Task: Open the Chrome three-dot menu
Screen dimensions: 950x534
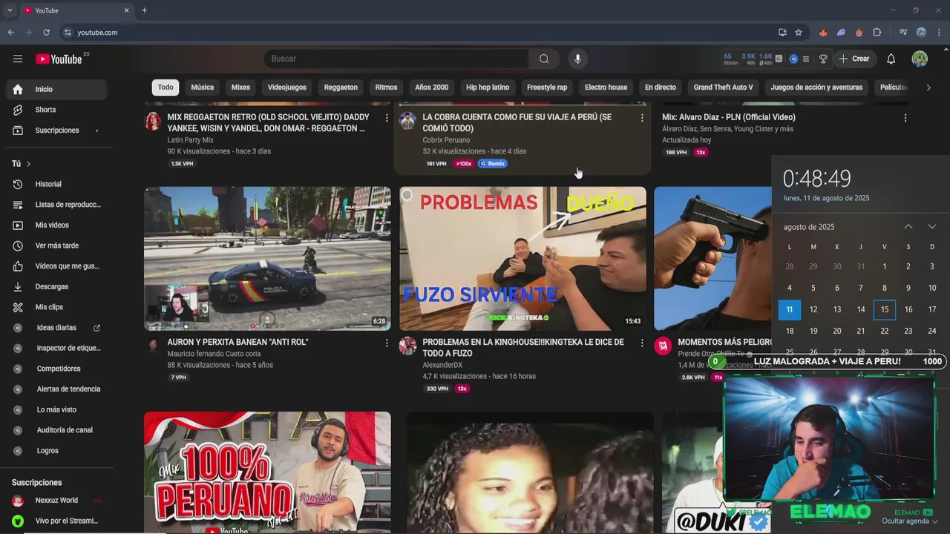Action: [x=939, y=33]
